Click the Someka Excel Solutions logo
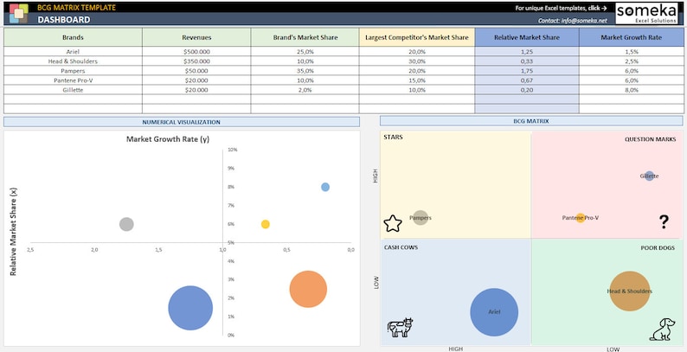The width and height of the screenshot is (687, 352). (x=646, y=14)
